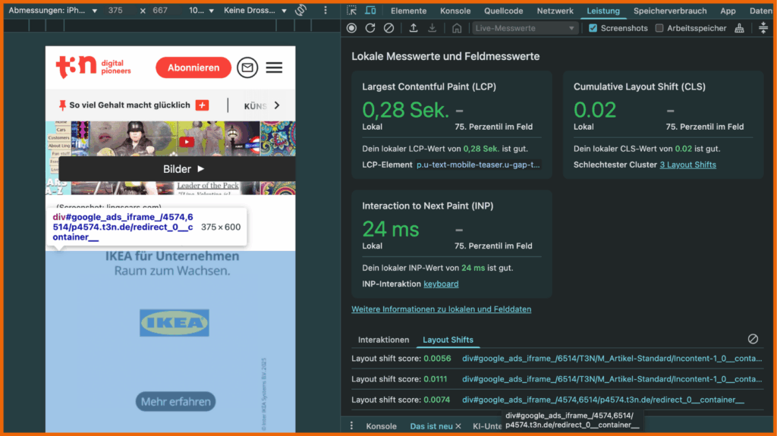Image resolution: width=777 pixels, height=436 pixels.
Task: Click the Weitere Informationen link
Action: [x=441, y=309]
